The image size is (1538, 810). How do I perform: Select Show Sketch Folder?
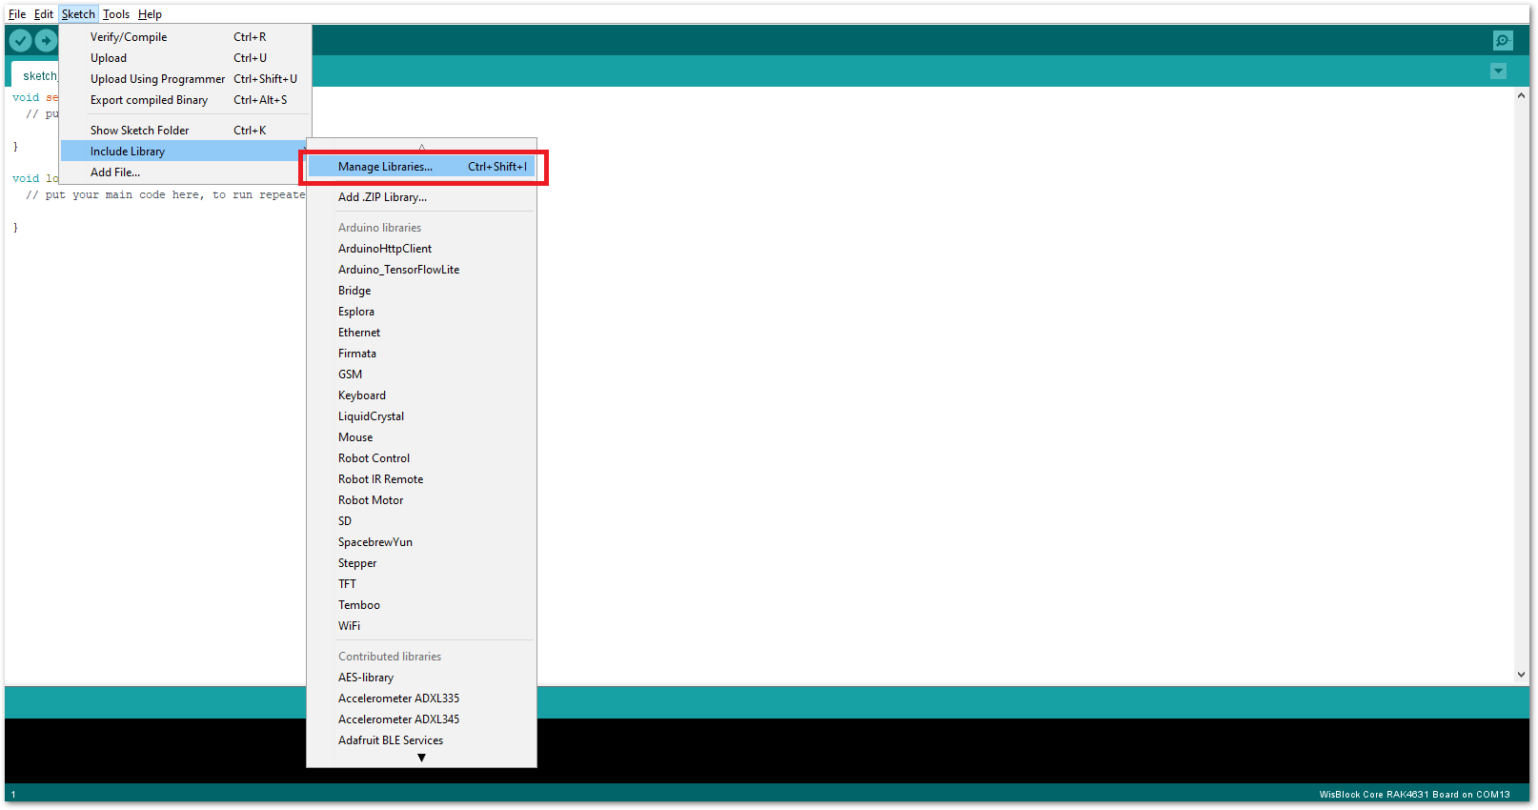pos(185,131)
